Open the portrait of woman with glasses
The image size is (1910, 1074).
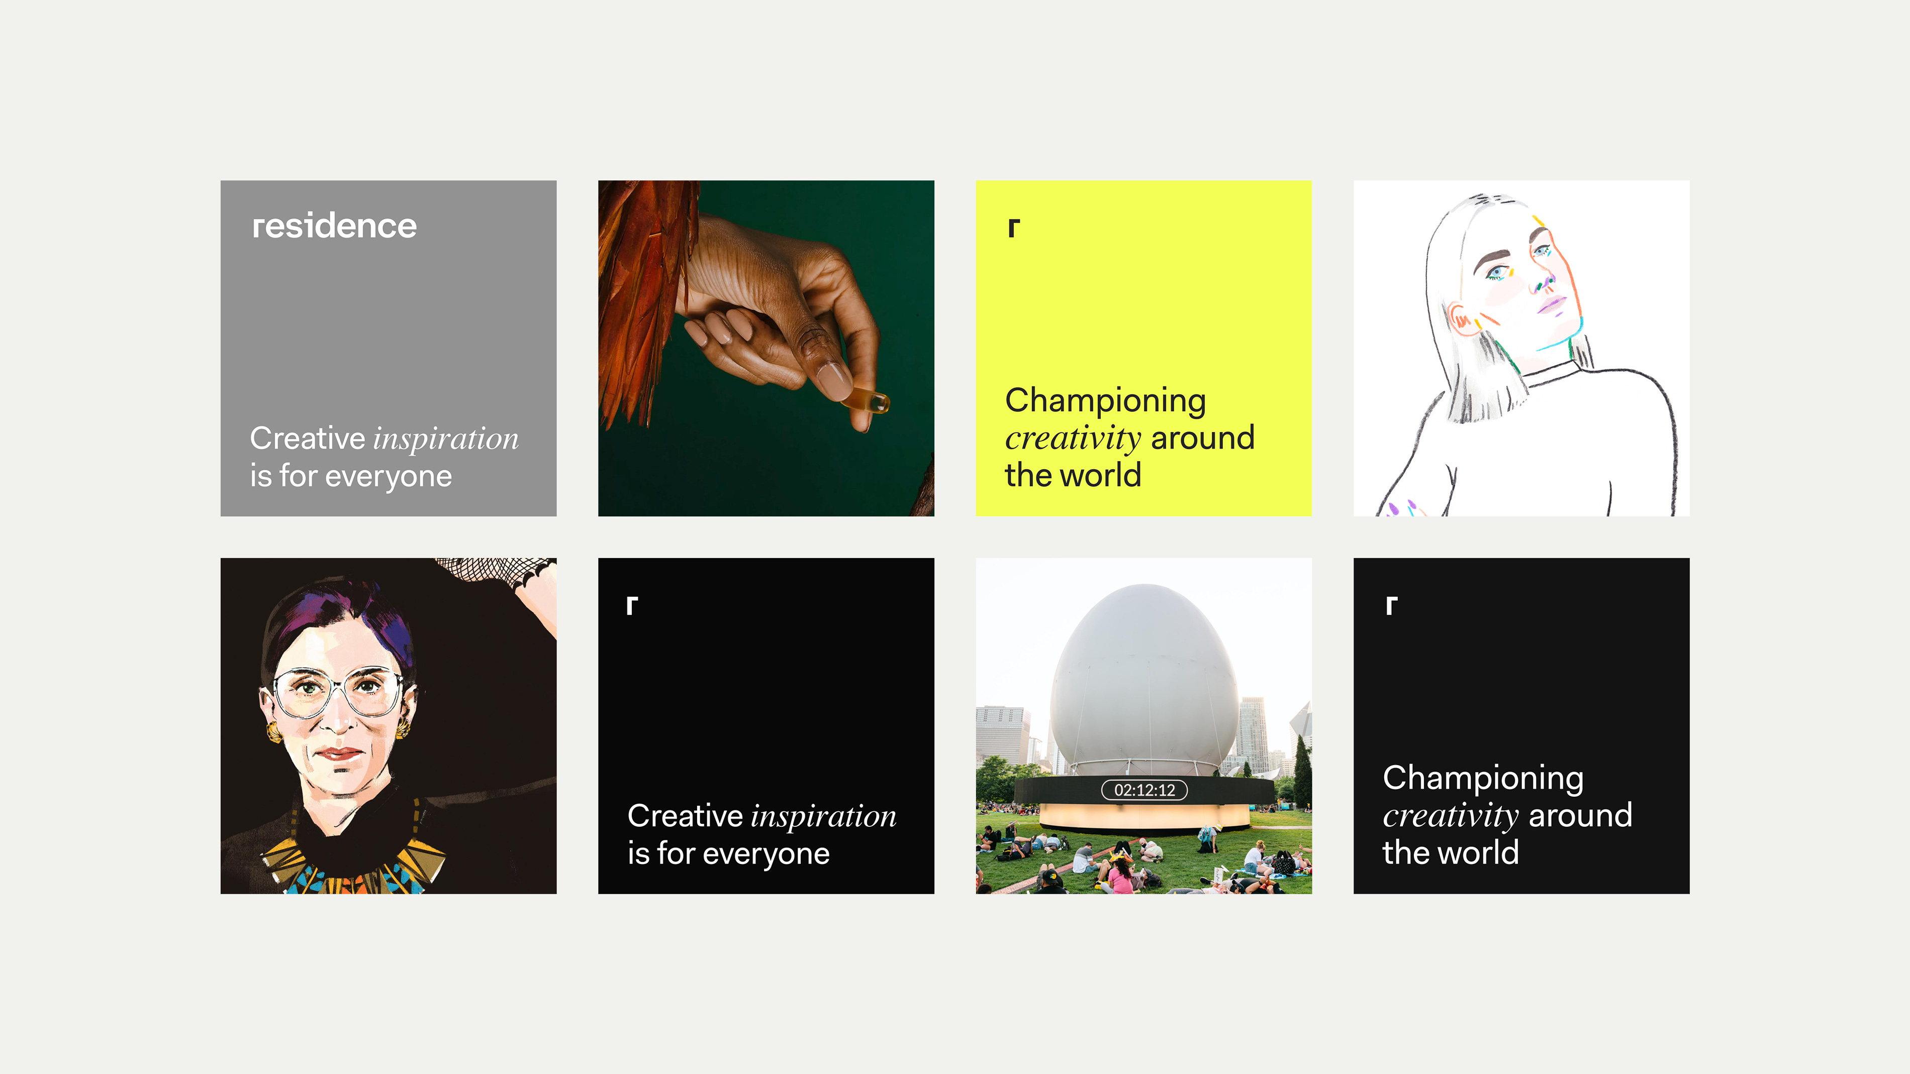point(389,726)
